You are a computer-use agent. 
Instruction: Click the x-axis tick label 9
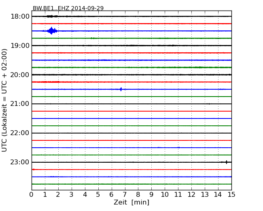(x=151, y=195)
